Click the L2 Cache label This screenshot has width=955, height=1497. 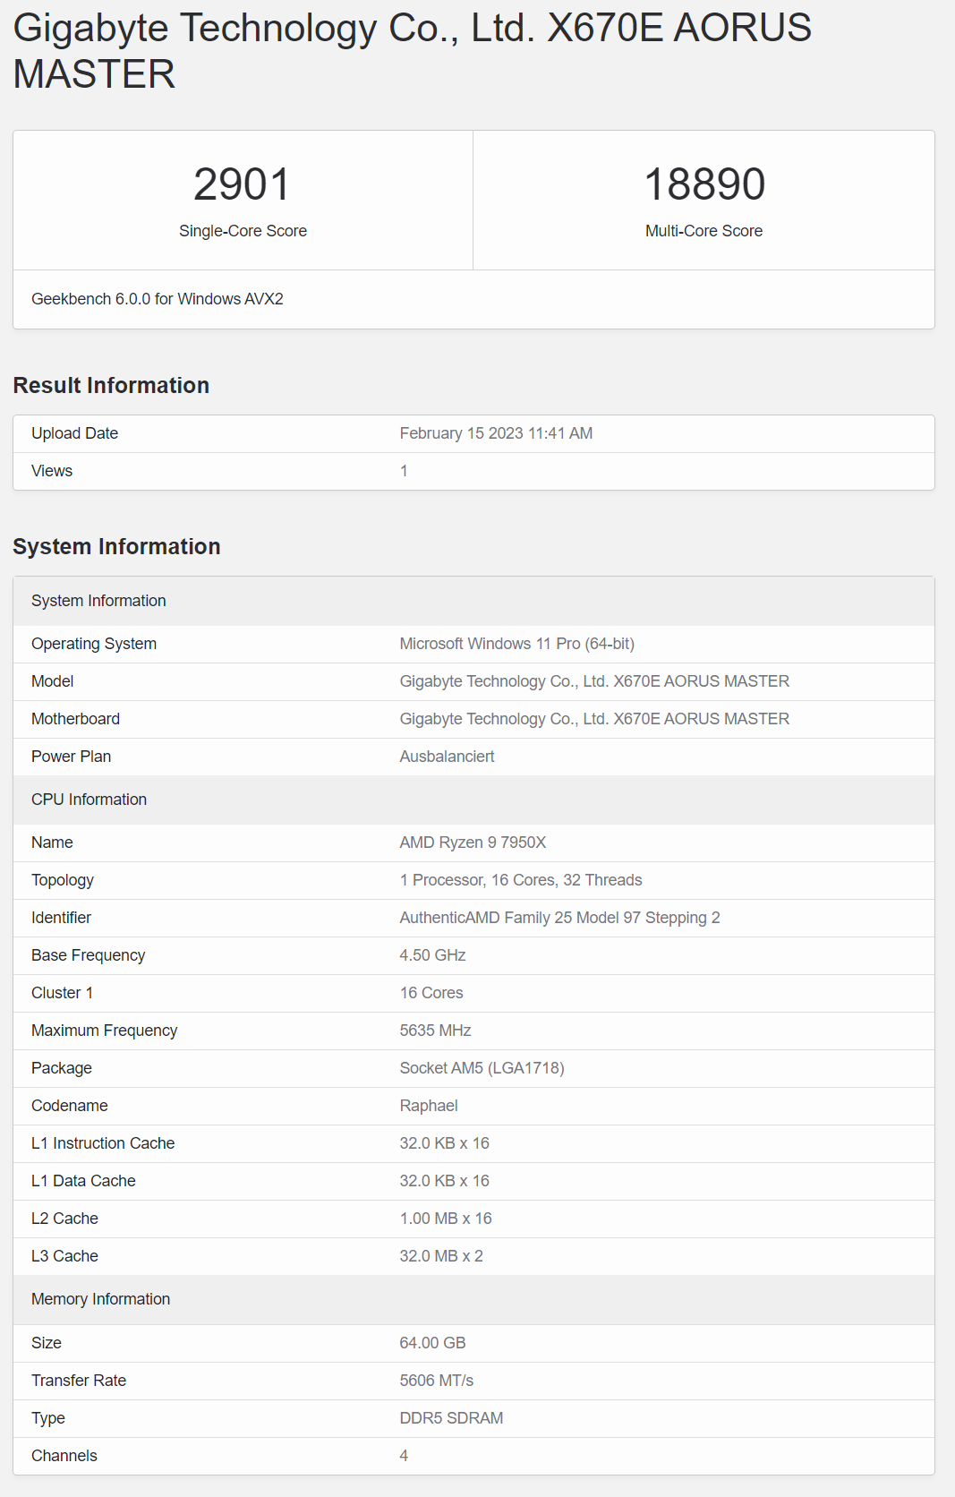[64, 1219]
